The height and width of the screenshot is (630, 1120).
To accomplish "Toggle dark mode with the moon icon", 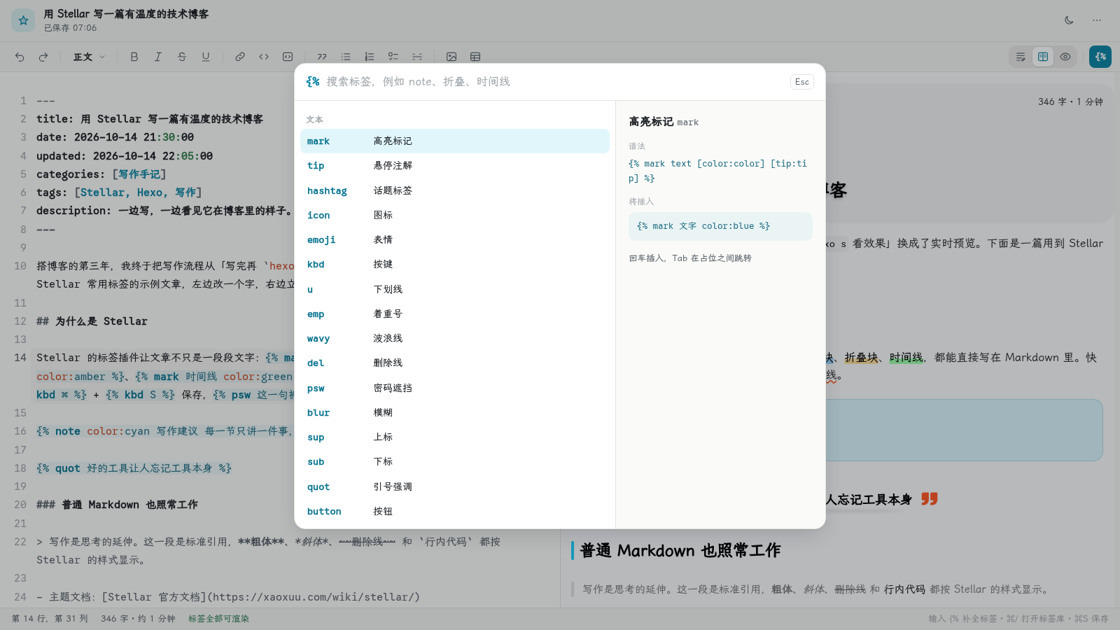I will [x=1069, y=20].
